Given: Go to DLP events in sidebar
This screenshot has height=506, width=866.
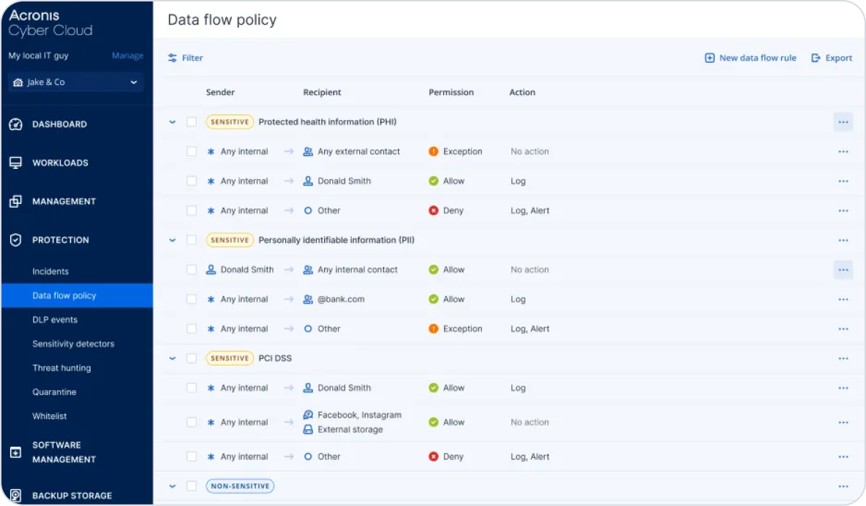Looking at the screenshot, I should 55,320.
